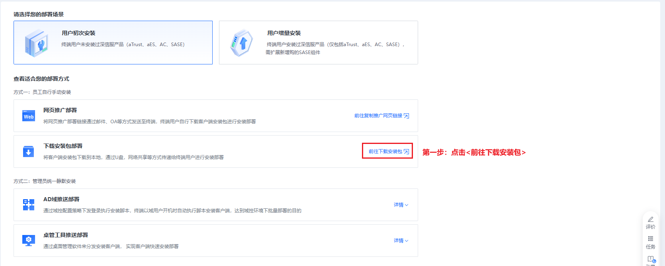Click the 桌管工具推送部署 title text
The width and height of the screenshot is (665, 266).
pyautogui.click(x=66, y=235)
